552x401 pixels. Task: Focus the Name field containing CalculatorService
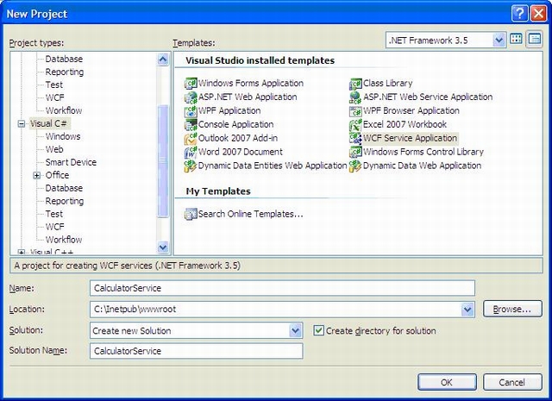pyautogui.click(x=282, y=288)
